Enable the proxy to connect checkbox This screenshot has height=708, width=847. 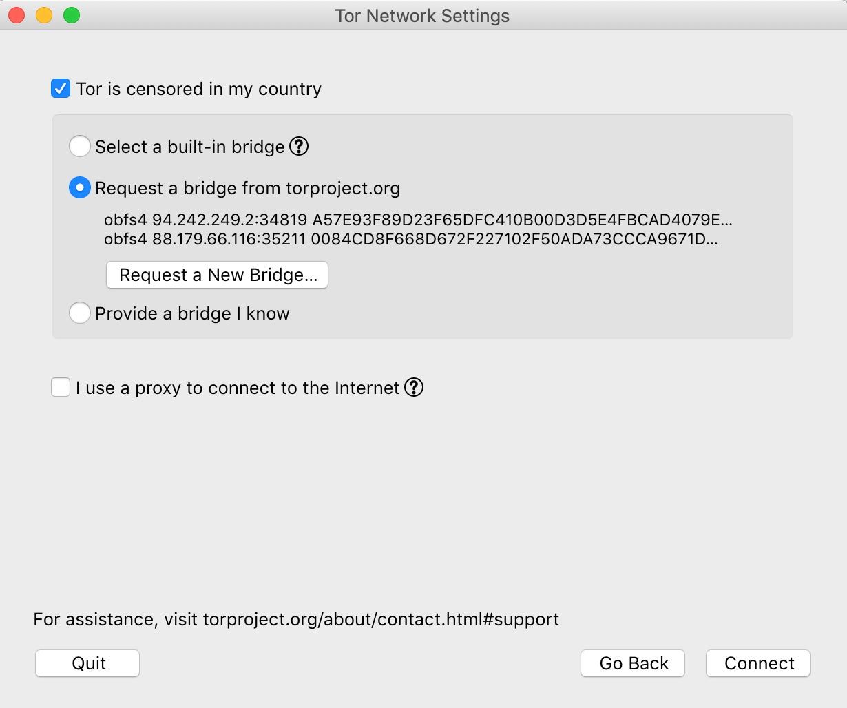(x=61, y=388)
